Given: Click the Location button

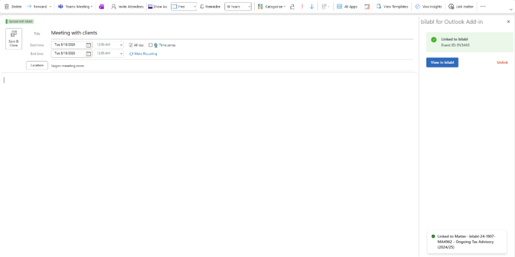Looking at the screenshot, I should coord(37,65).
